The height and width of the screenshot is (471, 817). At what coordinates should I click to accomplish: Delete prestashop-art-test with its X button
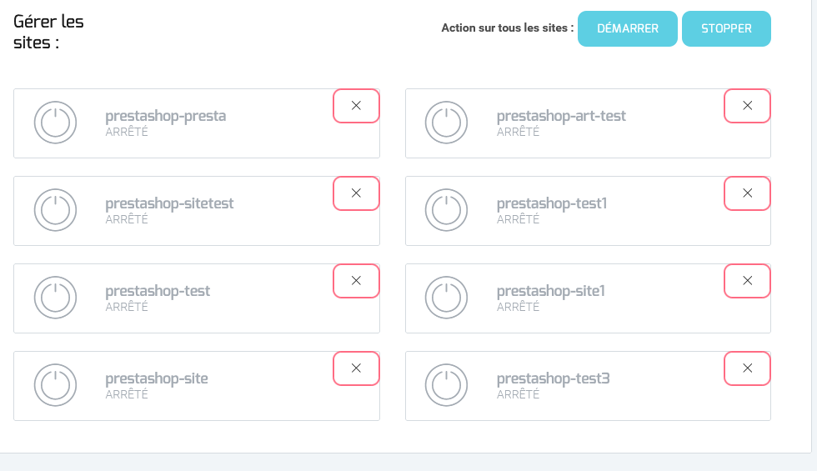point(747,106)
